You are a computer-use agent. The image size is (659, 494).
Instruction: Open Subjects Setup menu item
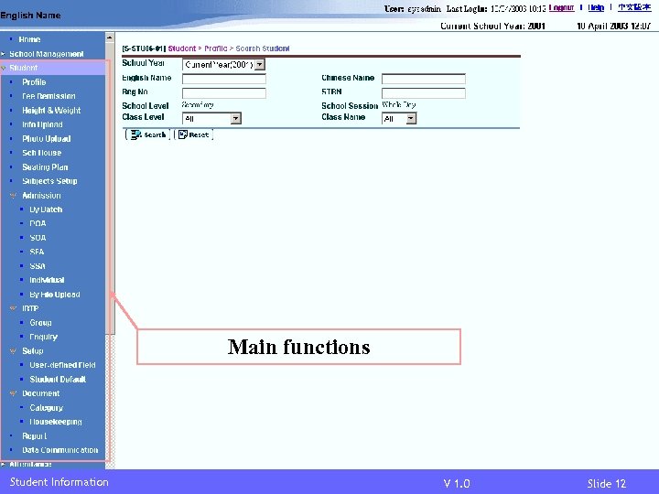click(x=49, y=181)
